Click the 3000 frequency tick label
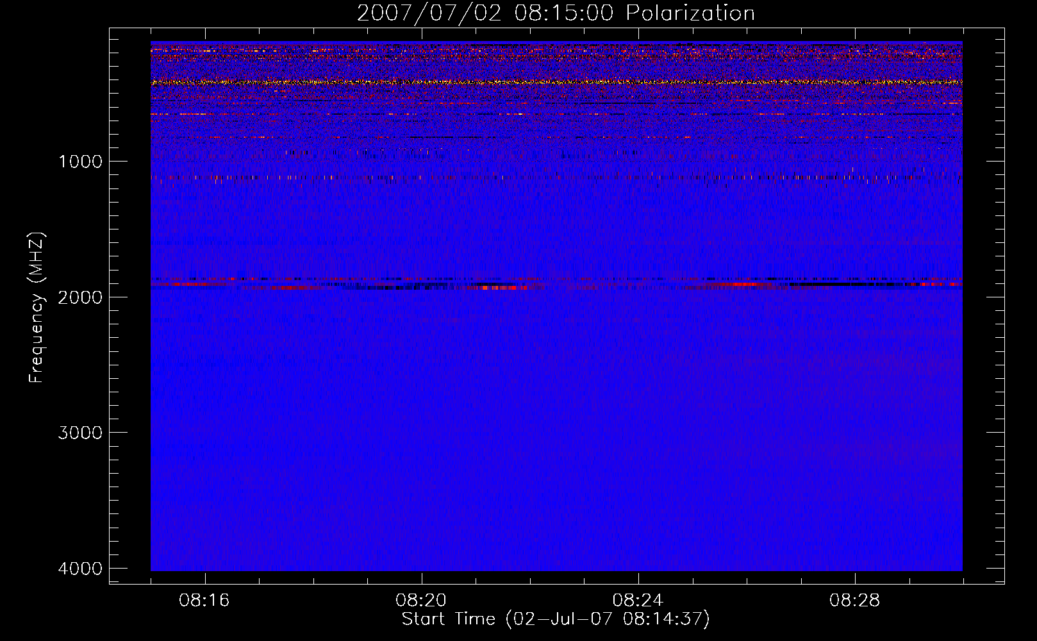The image size is (1037, 641). (80, 433)
